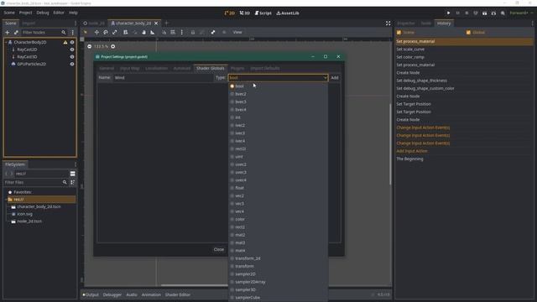Screen dimensions: 537x302
Task: Click the Close button in Project Settings
Action: click(219, 250)
